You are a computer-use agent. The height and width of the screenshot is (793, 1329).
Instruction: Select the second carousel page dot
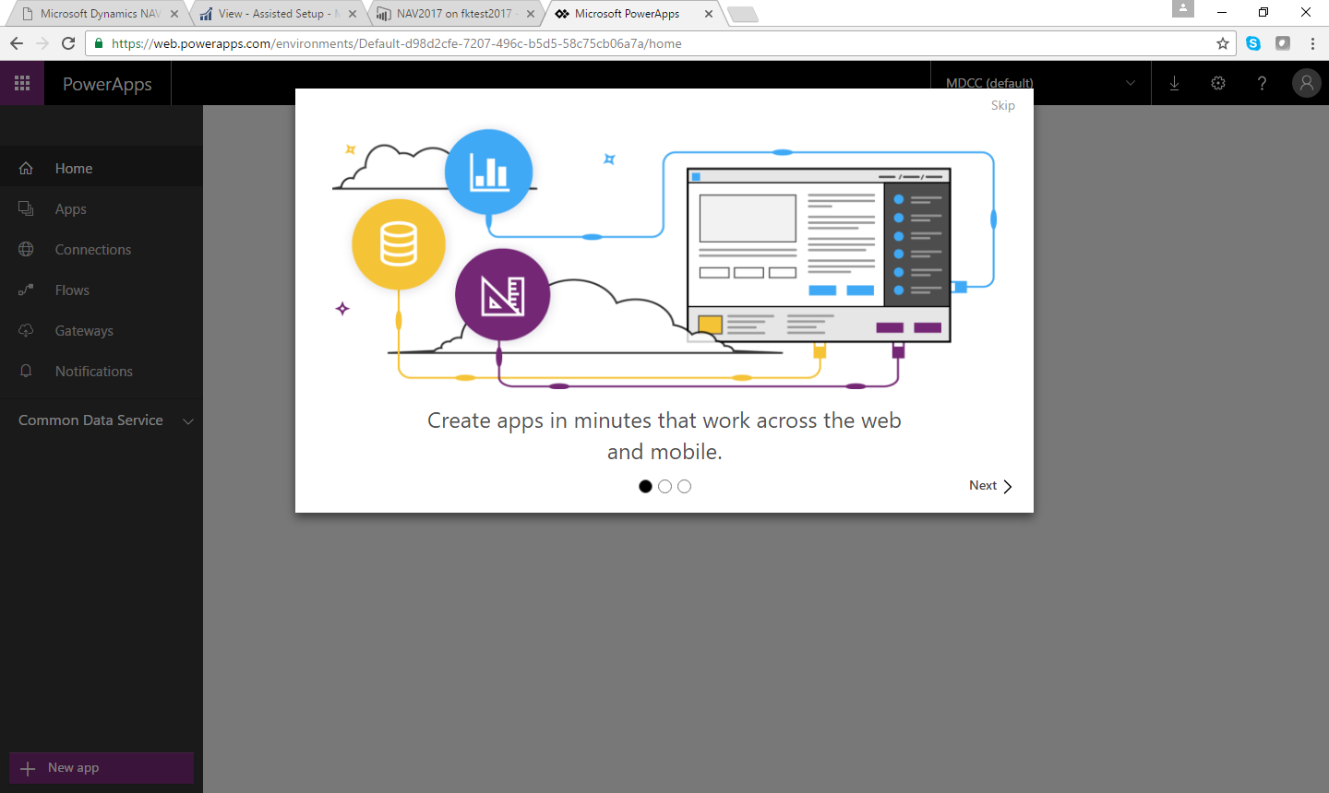pos(664,486)
